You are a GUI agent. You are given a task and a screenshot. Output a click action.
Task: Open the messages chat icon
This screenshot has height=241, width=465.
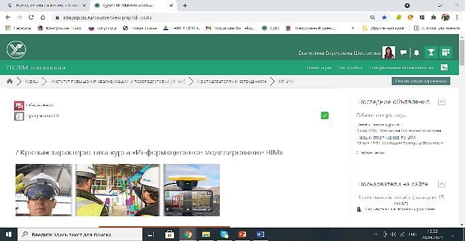click(x=403, y=53)
